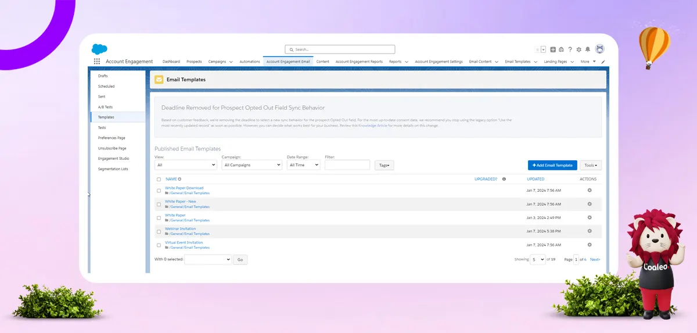Go to the Next page link
This screenshot has width=697, height=333.
pos(595,259)
